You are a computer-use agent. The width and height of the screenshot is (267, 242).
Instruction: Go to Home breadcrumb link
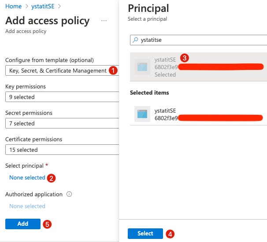click(x=14, y=6)
